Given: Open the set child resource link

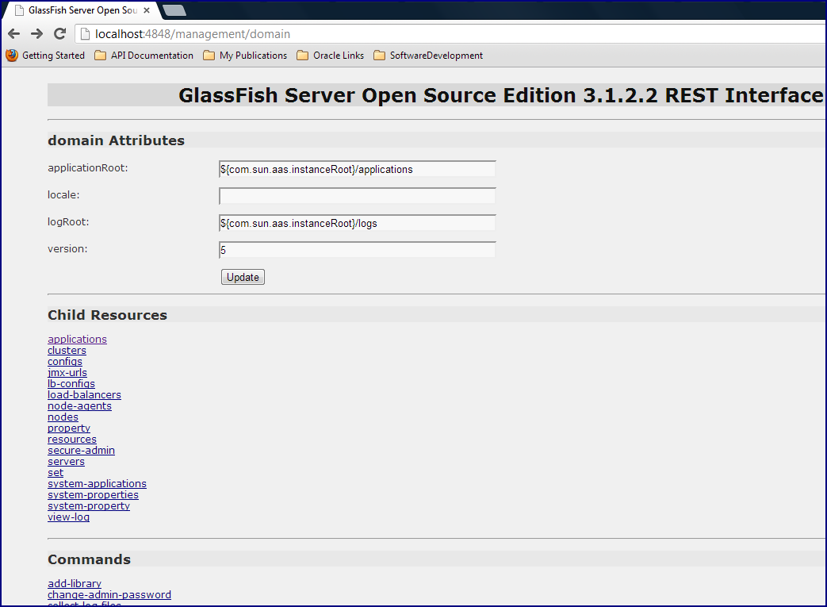Looking at the screenshot, I should coord(56,472).
